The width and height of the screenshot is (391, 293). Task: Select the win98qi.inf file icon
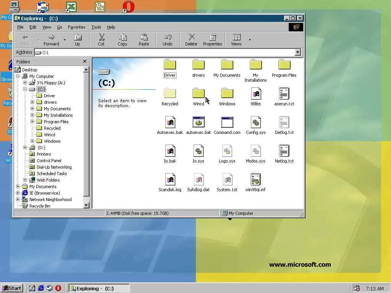pyautogui.click(x=255, y=179)
